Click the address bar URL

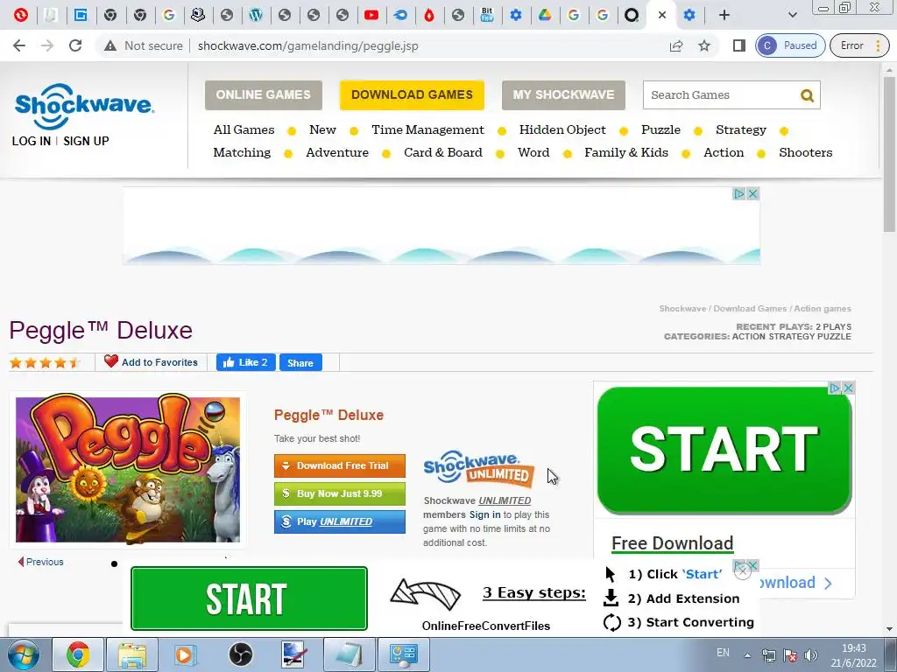tap(307, 45)
